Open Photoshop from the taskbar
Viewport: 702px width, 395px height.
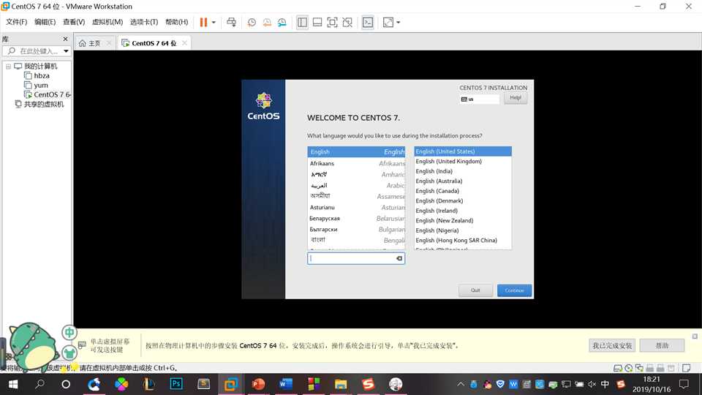[x=176, y=384]
